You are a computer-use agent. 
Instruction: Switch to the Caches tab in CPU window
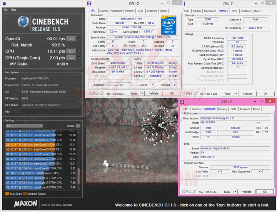(x=103, y=11)
